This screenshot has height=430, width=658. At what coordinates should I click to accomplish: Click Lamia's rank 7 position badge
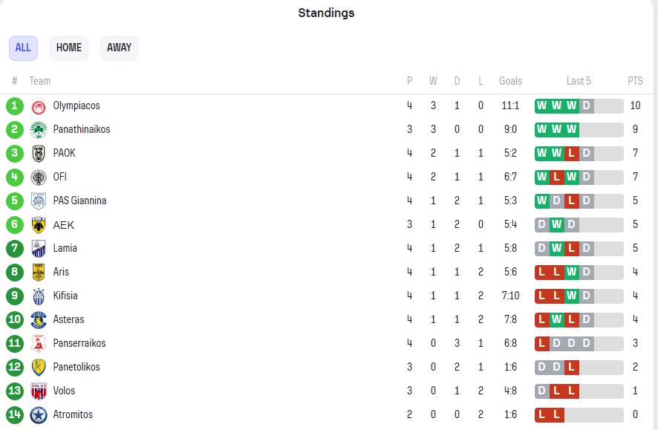pyautogui.click(x=15, y=248)
